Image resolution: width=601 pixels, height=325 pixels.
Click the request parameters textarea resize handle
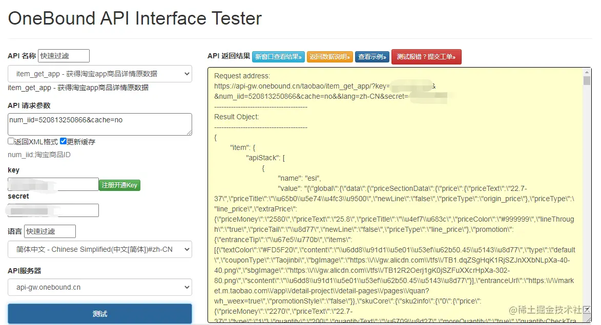pos(190,133)
